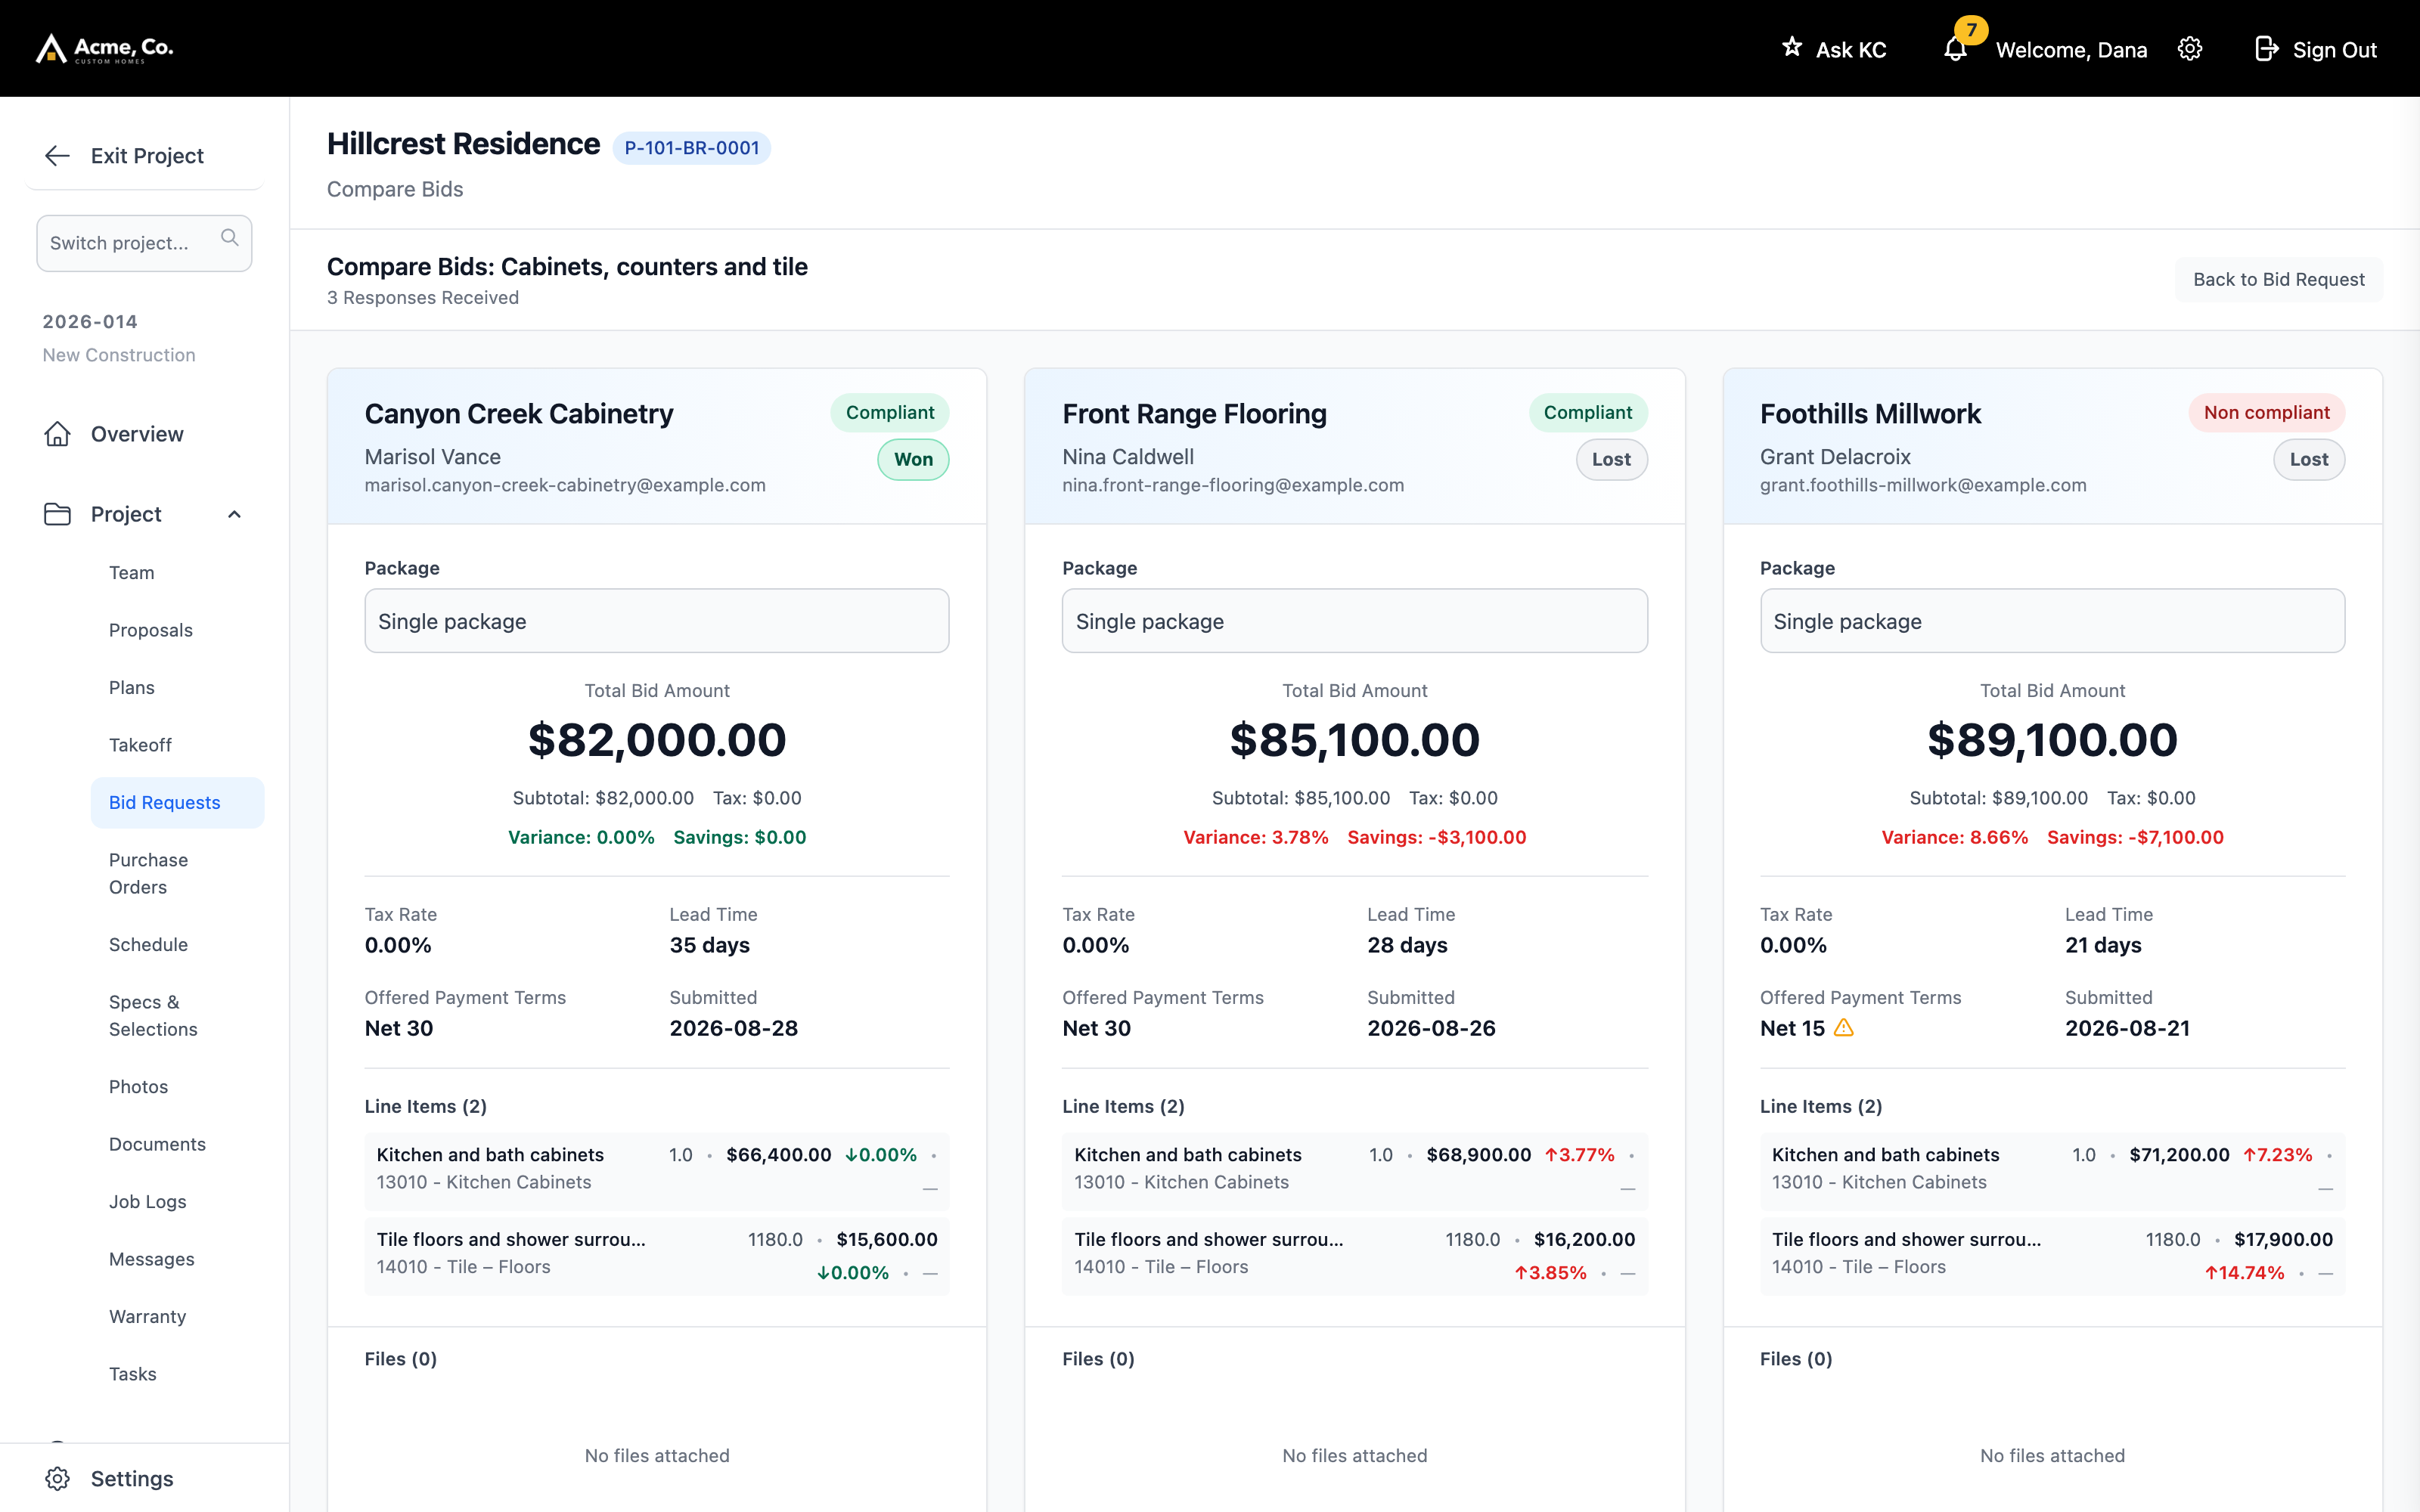Click marisol.canyon-creek-cabinetry@example.com email
The height and width of the screenshot is (1512, 2420).
tap(565, 485)
